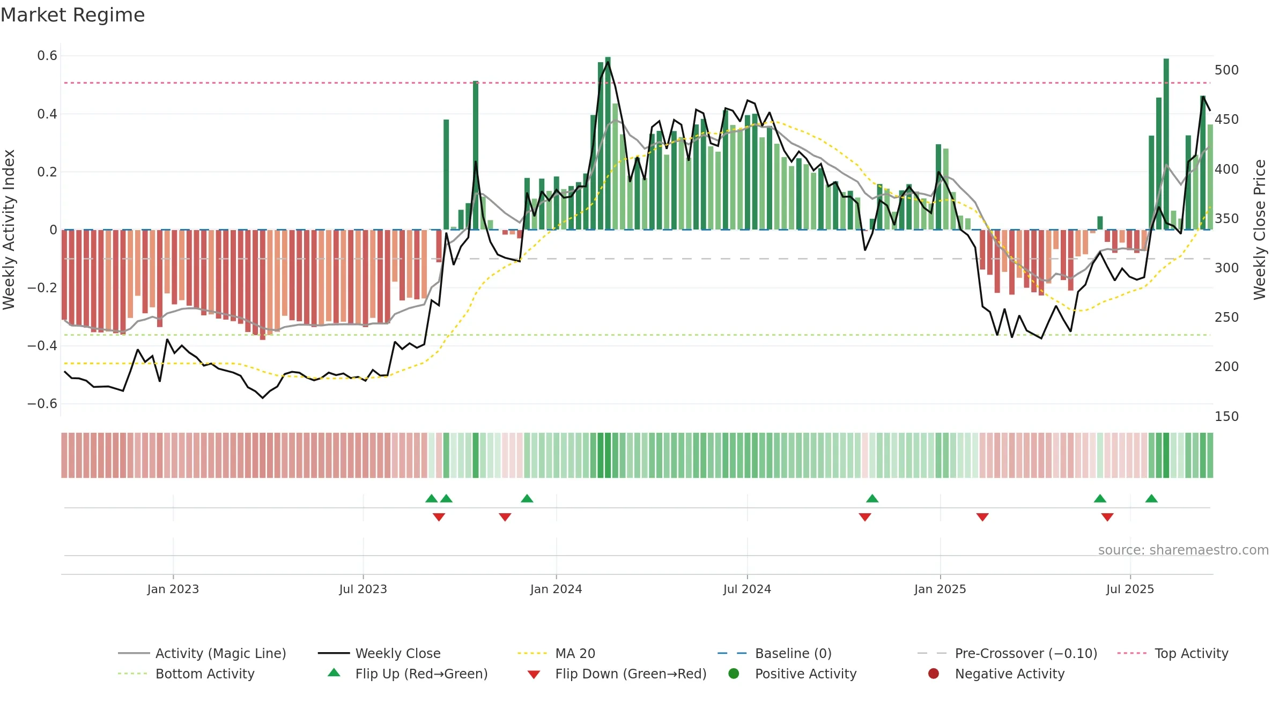Click the Positive Activity legend label
The image size is (1287, 724).
(x=806, y=674)
